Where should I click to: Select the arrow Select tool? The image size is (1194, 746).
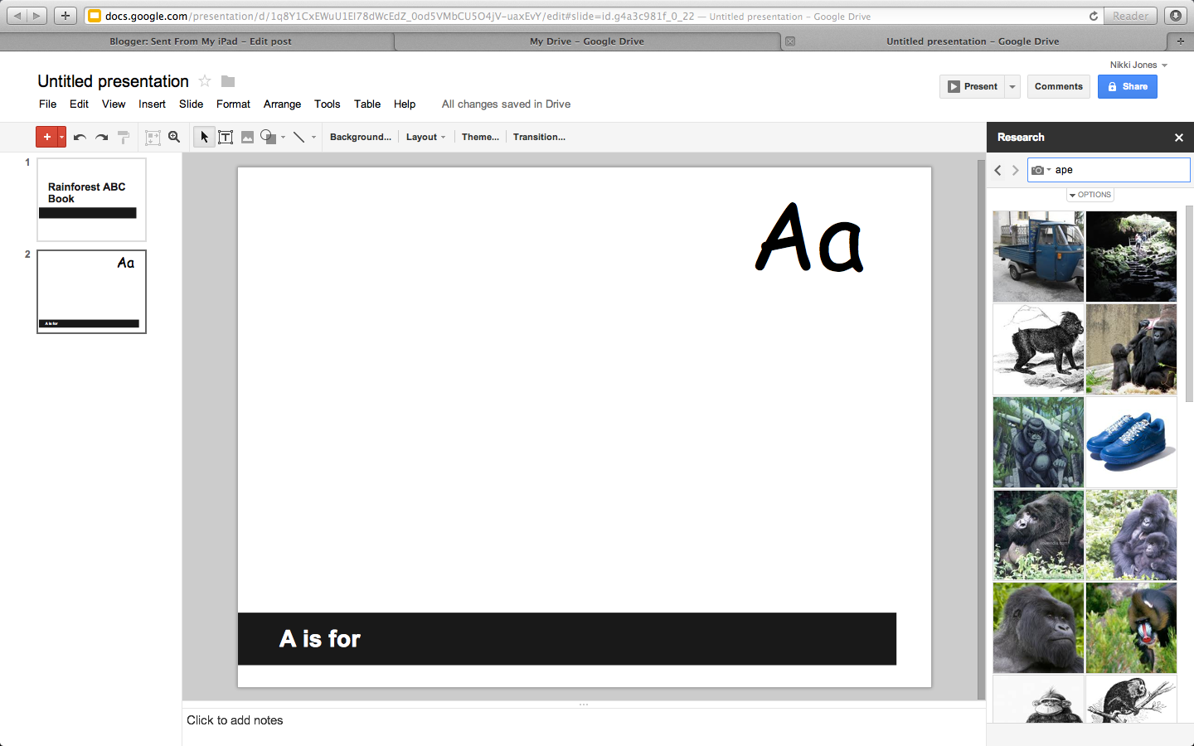(x=204, y=137)
